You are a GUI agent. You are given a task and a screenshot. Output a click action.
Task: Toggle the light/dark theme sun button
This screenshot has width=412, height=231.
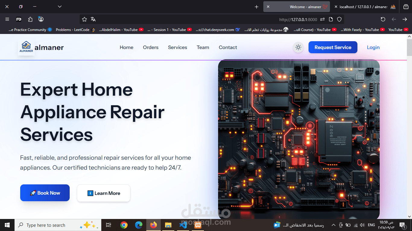pos(298,47)
